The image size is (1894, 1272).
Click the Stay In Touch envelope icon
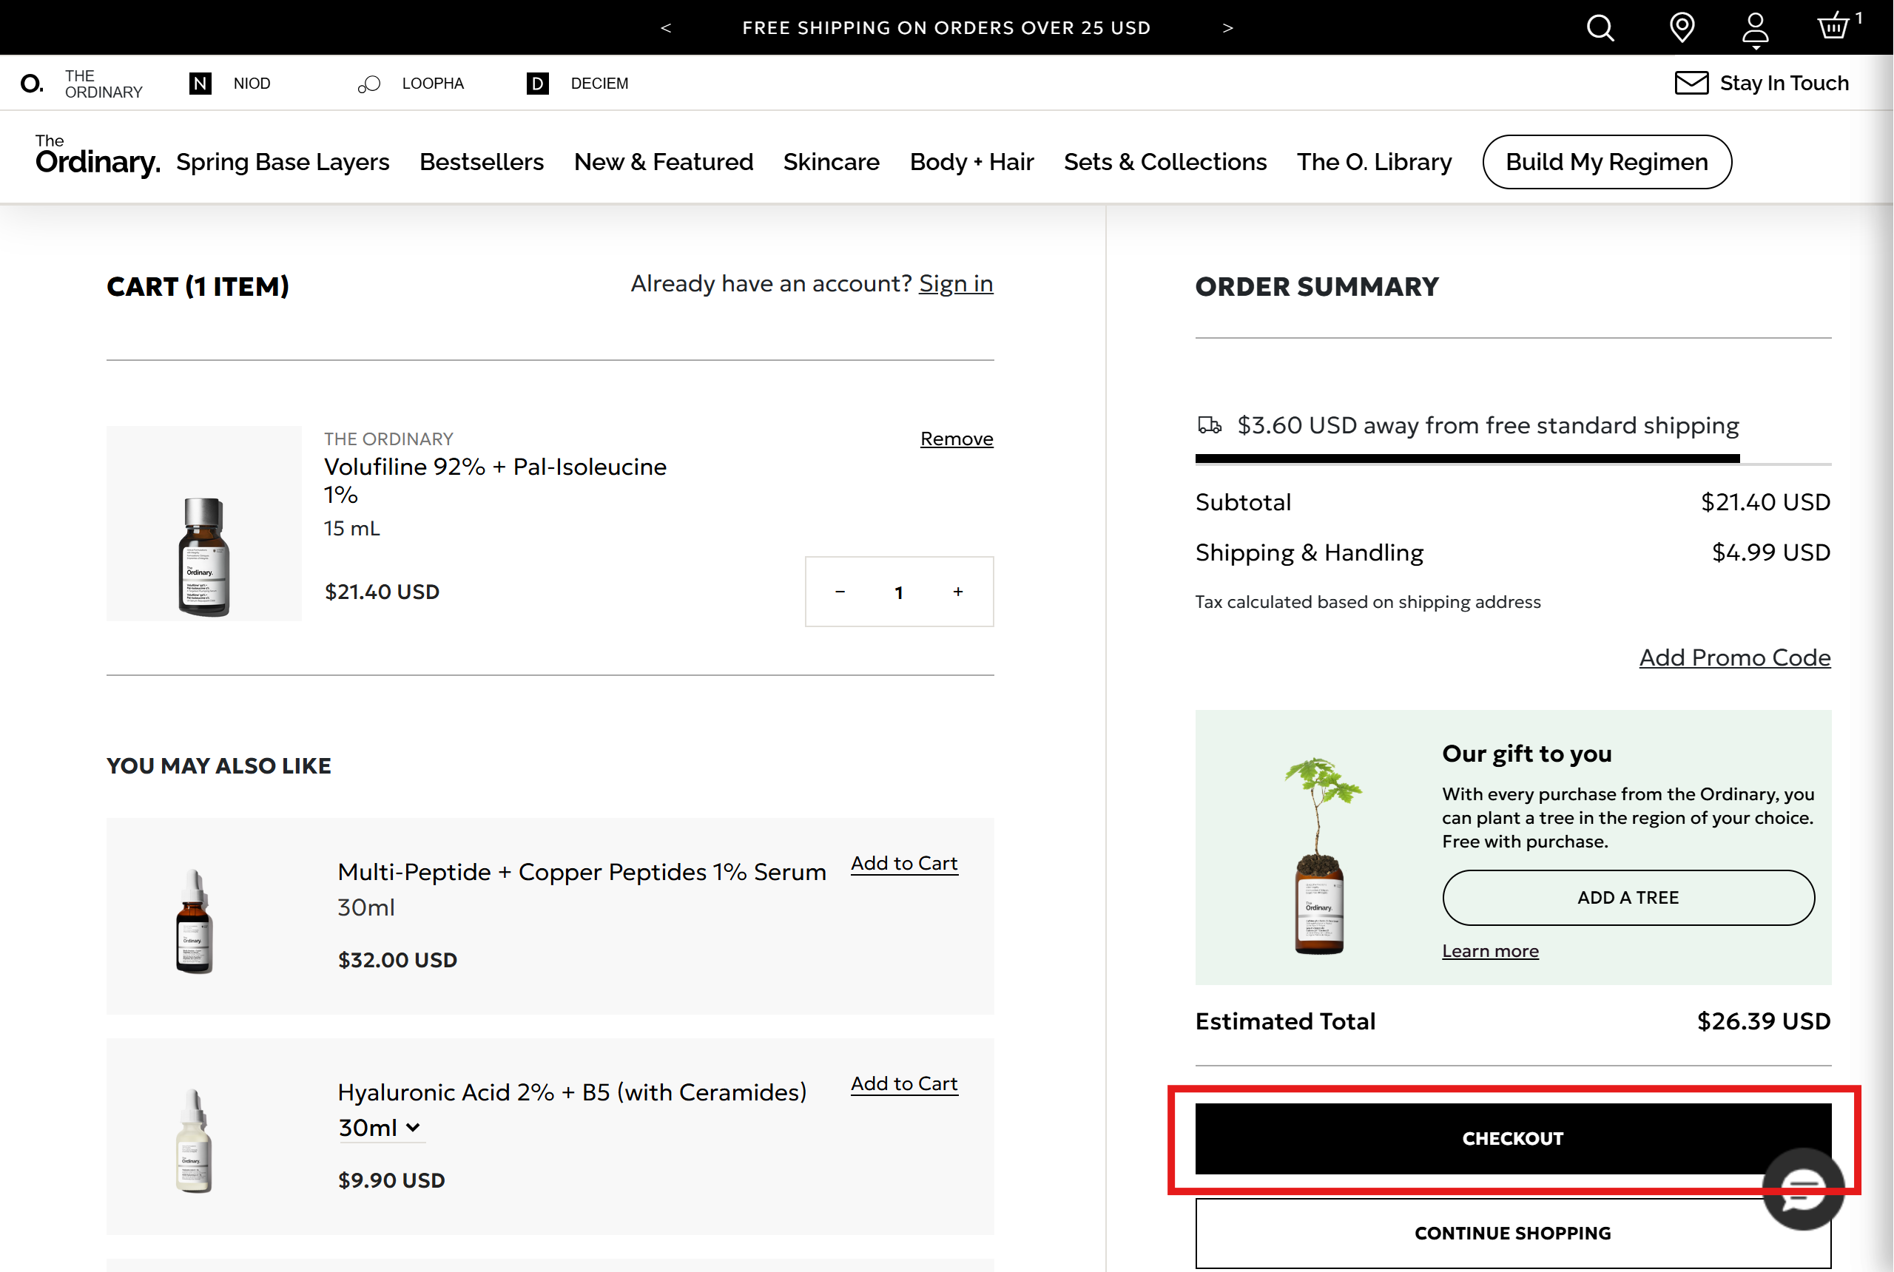[1692, 82]
